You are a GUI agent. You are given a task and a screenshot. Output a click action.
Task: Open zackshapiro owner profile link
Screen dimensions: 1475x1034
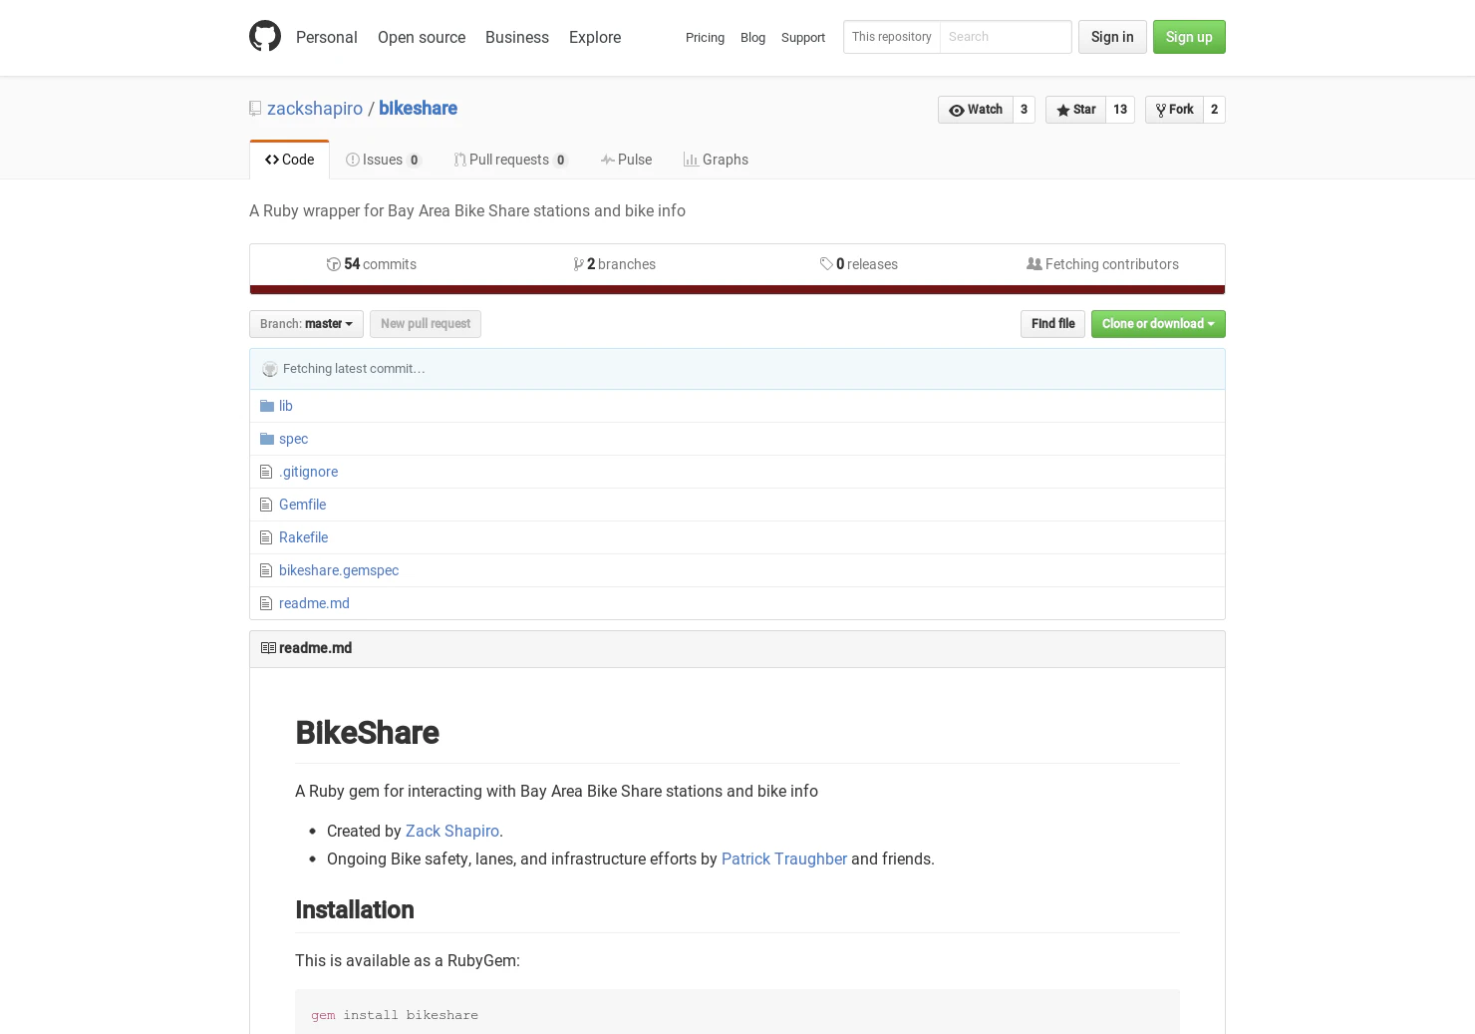coord(315,109)
